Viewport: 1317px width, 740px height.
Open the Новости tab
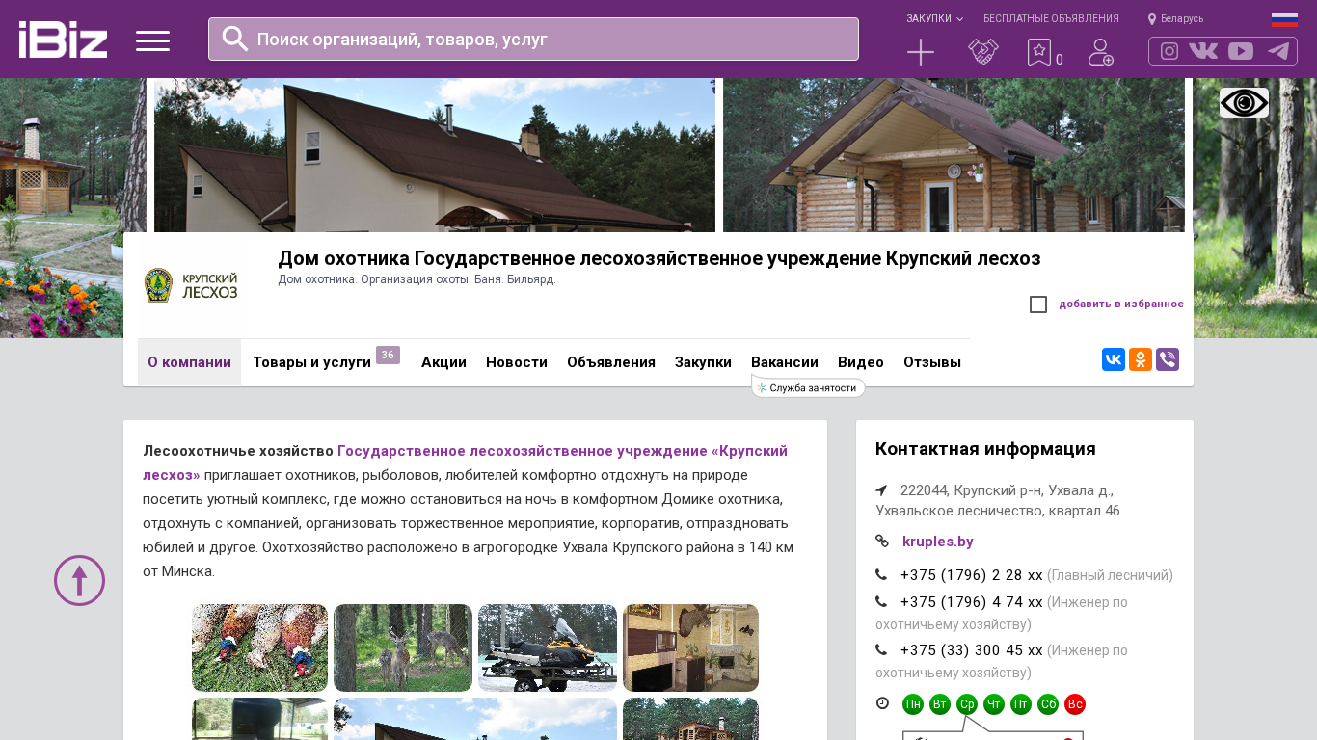pyautogui.click(x=517, y=362)
